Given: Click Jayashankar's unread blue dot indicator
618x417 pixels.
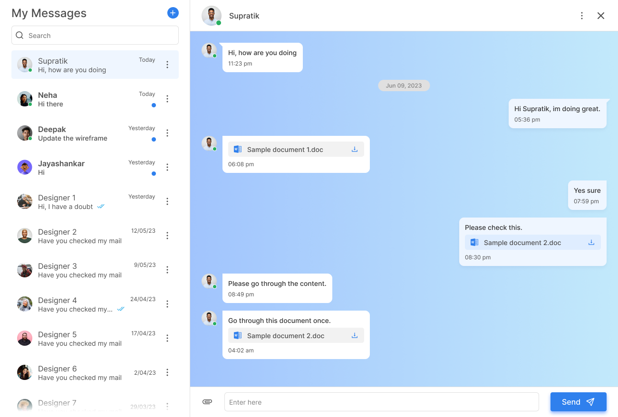Looking at the screenshot, I should click(x=154, y=173).
